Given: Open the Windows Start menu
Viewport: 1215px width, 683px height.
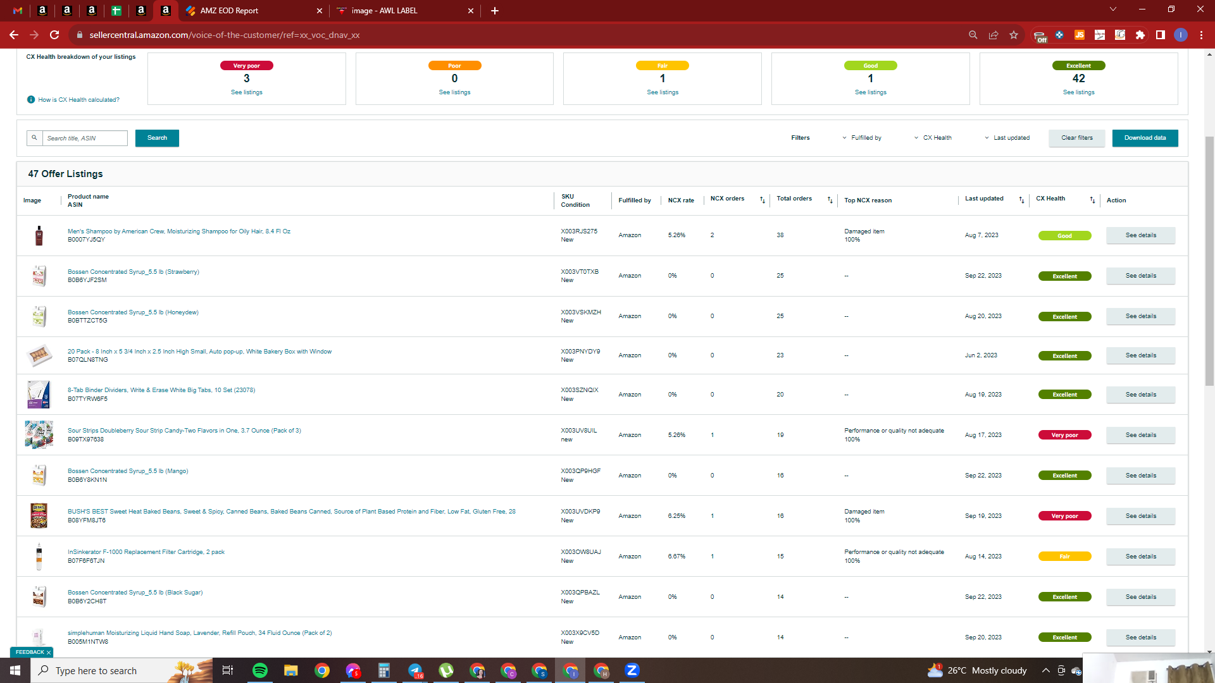Looking at the screenshot, I should [x=15, y=670].
